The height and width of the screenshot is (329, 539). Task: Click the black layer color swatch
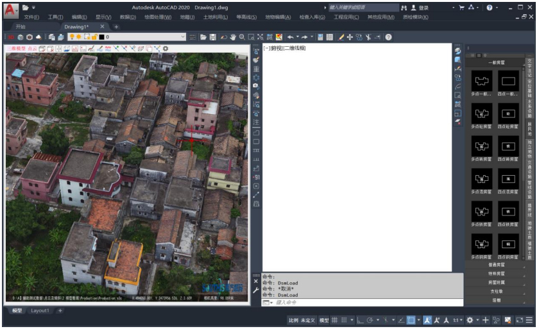click(101, 37)
